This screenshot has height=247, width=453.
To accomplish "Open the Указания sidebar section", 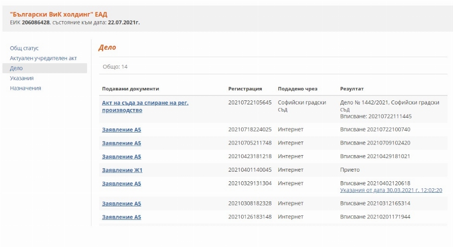I will tap(22, 78).
